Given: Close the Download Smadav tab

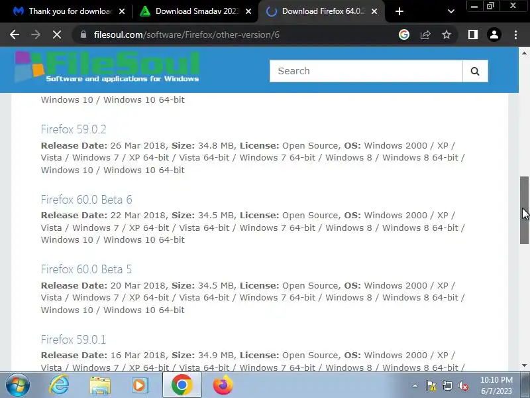Looking at the screenshot, I should point(248,11).
